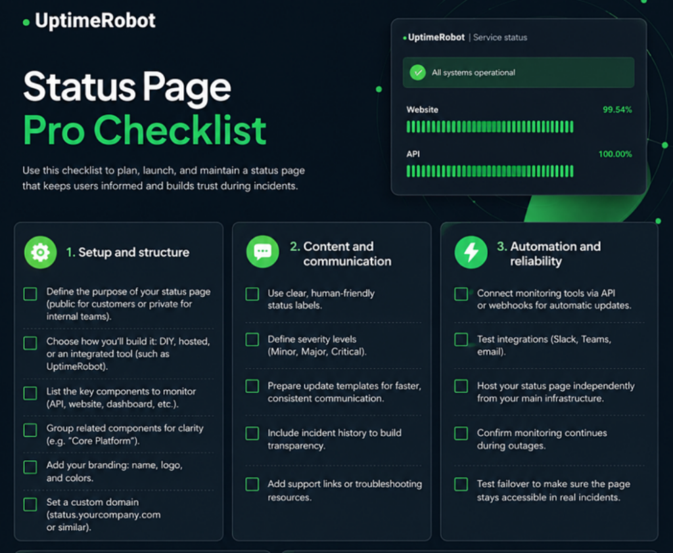Screen dimensions: 673x553
Task: Tick 'Confirm monitoring continues during outages' checkbox
Action: point(461,433)
